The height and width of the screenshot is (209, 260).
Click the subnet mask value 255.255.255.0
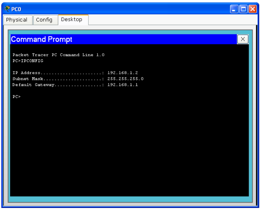(x=125, y=79)
